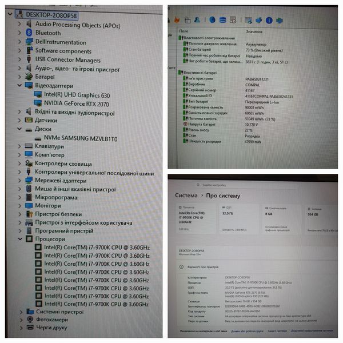
Task: Click the Комп'ютер monitor icon
Action: [x=29, y=154]
